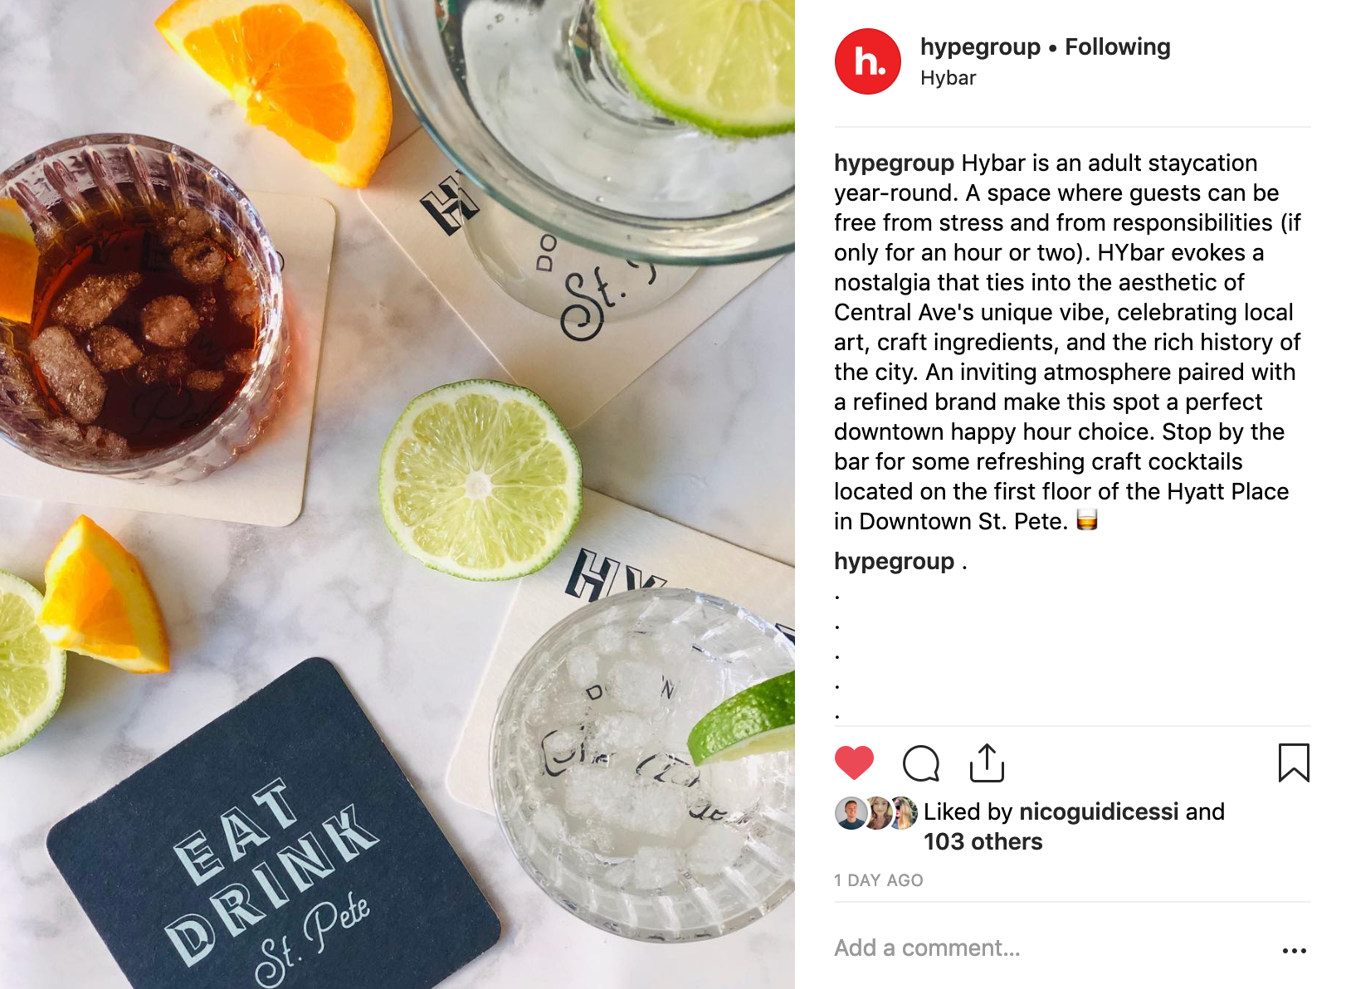Click the second liker's avatar thumbnail

point(878,813)
